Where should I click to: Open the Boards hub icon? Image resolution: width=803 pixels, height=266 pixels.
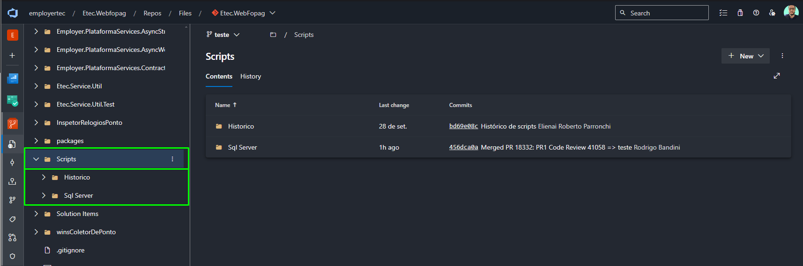[13, 78]
